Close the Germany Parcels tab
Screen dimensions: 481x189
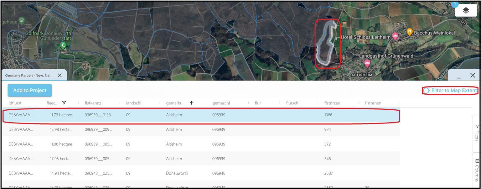pyautogui.click(x=59, y=75)
